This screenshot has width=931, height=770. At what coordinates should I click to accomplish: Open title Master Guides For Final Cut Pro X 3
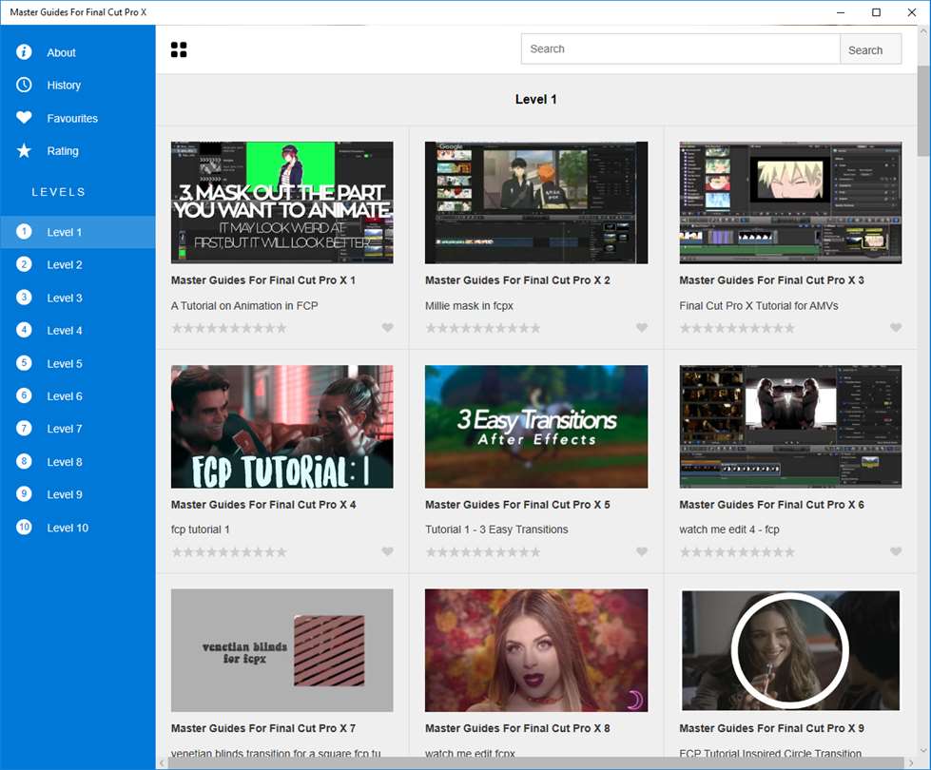pos(771,280)
